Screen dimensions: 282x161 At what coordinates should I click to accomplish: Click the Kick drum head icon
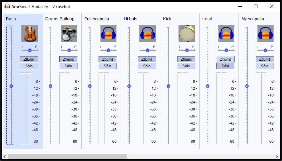(x=187, y=34)
